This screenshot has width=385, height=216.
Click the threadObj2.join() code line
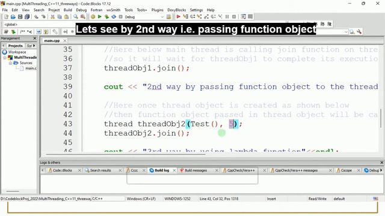[x=147, y=133]
